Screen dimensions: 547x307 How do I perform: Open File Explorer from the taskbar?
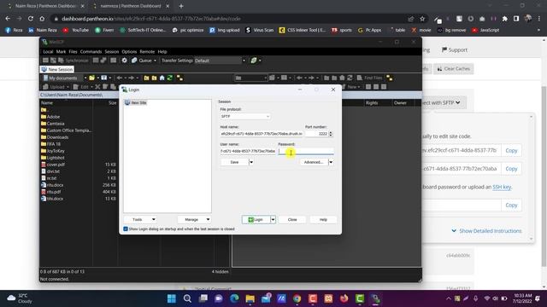click(250, 298)
